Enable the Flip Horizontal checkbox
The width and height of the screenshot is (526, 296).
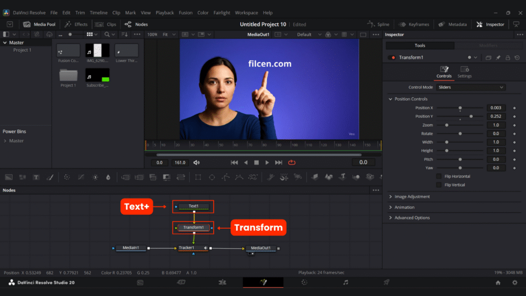pos(439,176)
